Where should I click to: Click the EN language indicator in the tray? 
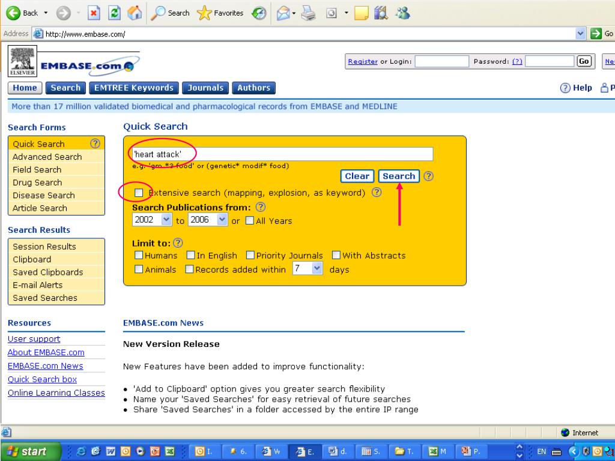tap(541, 451)
